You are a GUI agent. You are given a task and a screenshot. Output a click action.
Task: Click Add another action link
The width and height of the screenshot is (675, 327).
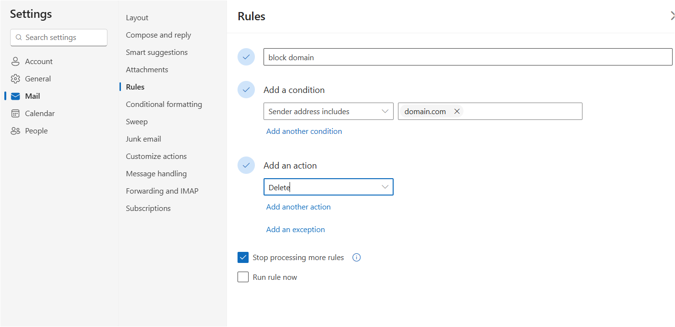(x=298, y=207)
